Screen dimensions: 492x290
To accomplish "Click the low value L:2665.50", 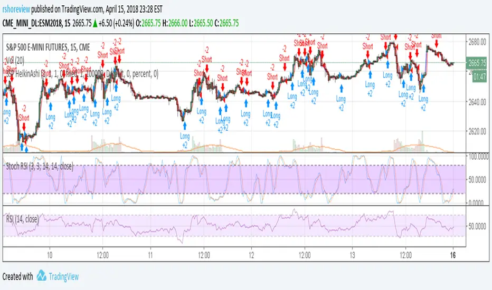I will (x=201, y=23).
